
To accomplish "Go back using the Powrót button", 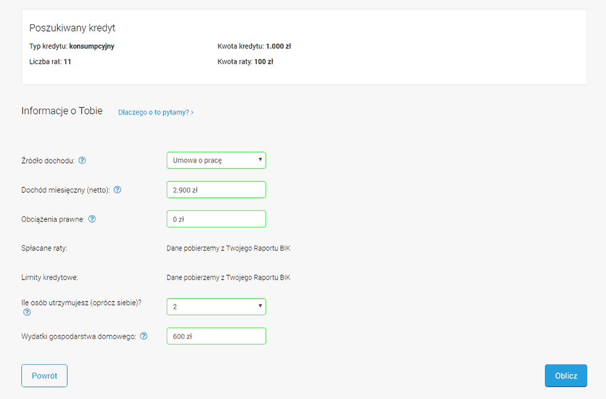I will (x=44, y=376).
